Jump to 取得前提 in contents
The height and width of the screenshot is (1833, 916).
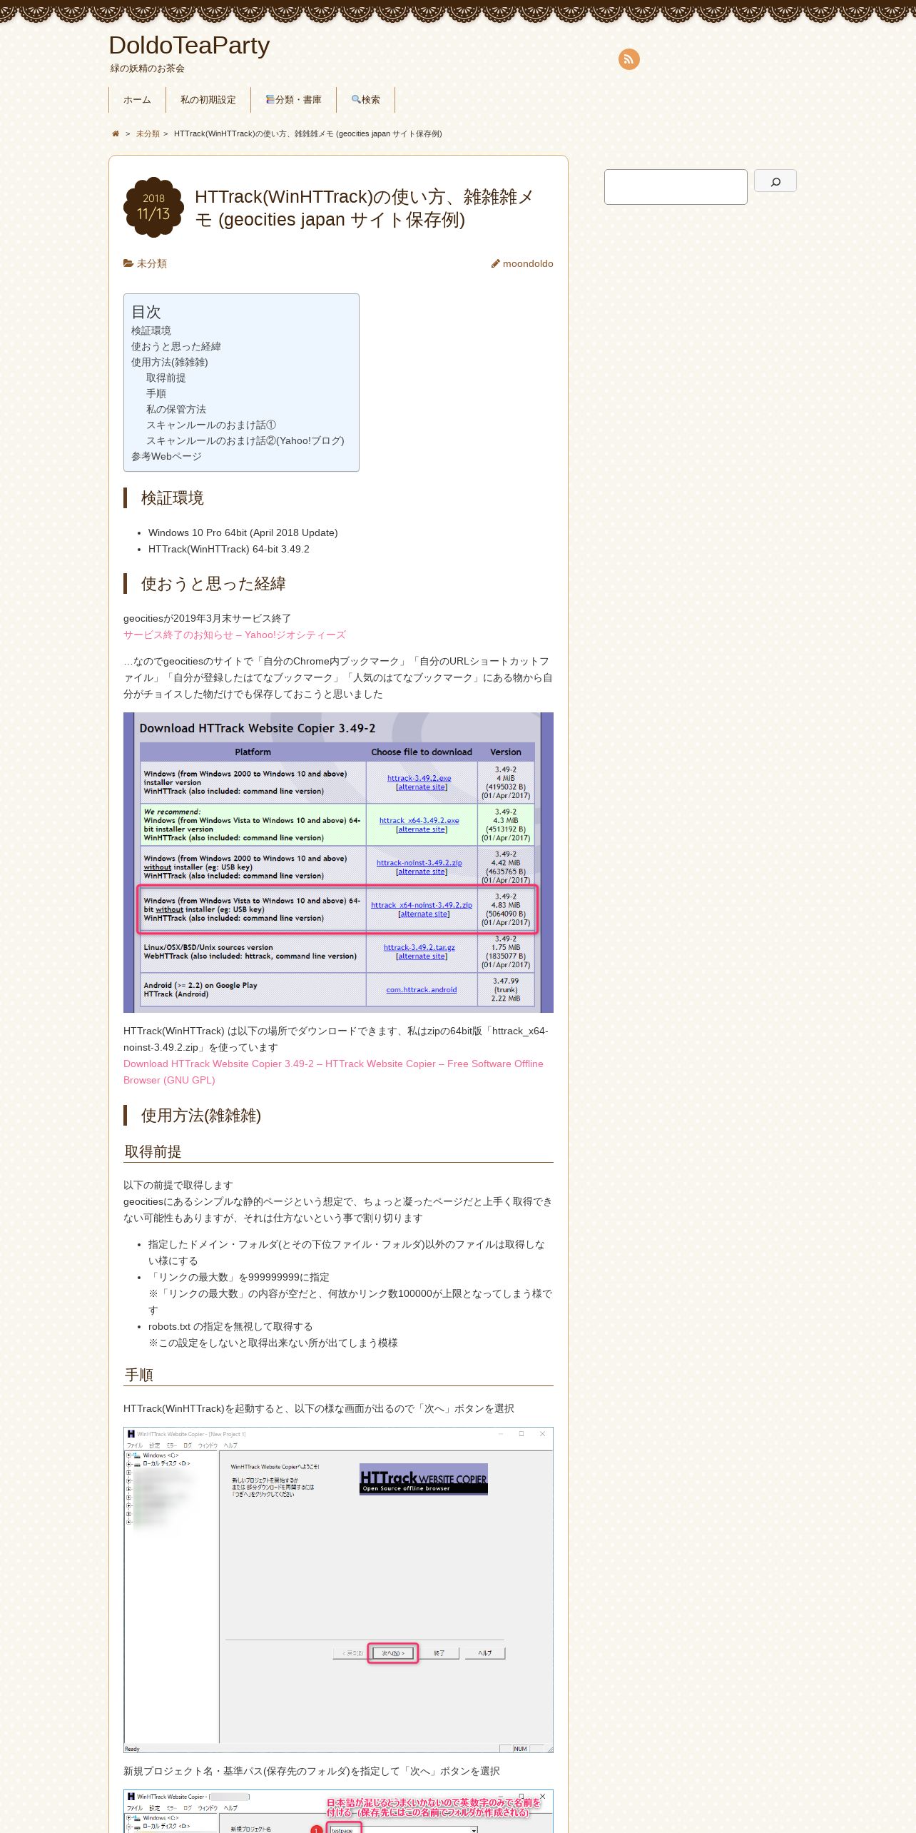(166, 378)
